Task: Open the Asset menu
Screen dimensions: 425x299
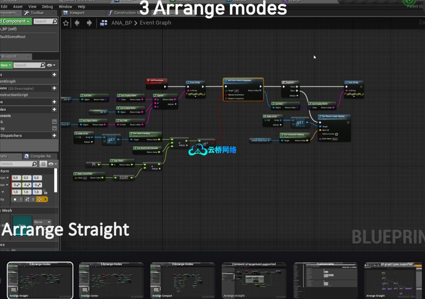Action: [18, 7]
